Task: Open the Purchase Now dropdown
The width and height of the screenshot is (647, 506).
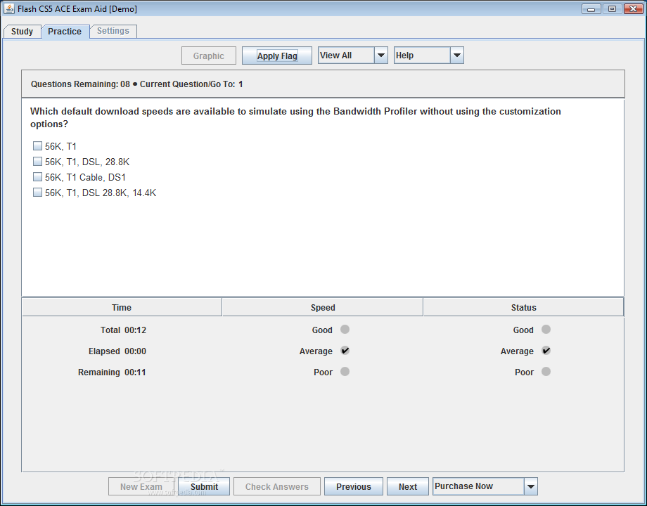Action: coord(485,486)
